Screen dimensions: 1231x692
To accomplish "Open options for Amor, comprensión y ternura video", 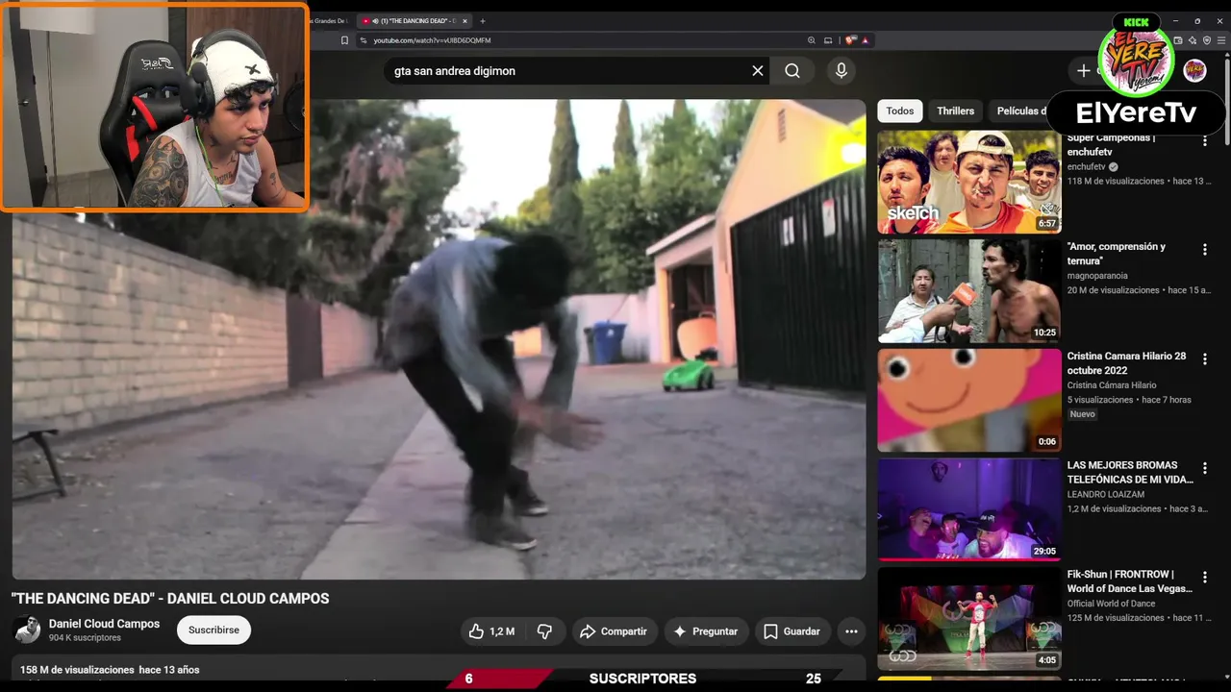I will [x=1204, y=250].
